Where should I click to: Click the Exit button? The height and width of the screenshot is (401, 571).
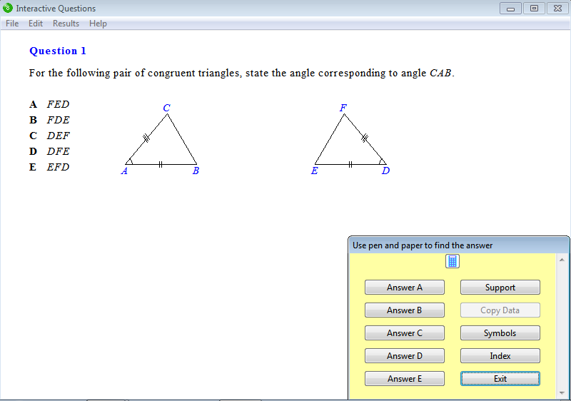(500, 379)
